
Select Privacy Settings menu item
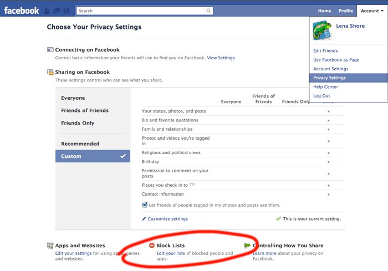coord(349,78)
